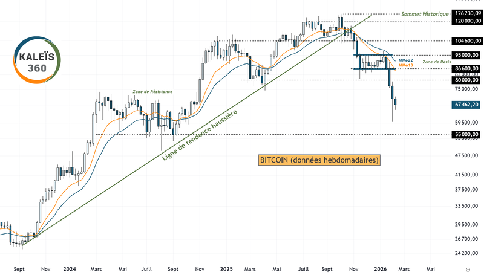Click the 41 500,00 axis value
484x275 pixels.
coord(466,175)
